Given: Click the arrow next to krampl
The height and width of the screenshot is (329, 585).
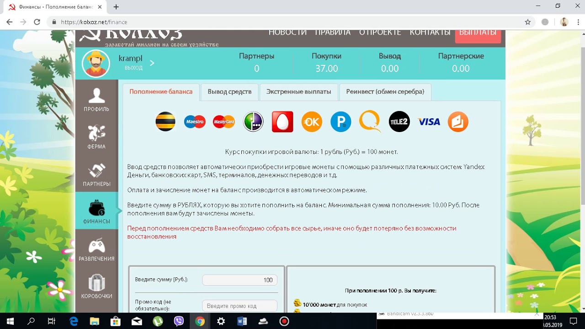Looking at the screenshot, I should (152, 63).
